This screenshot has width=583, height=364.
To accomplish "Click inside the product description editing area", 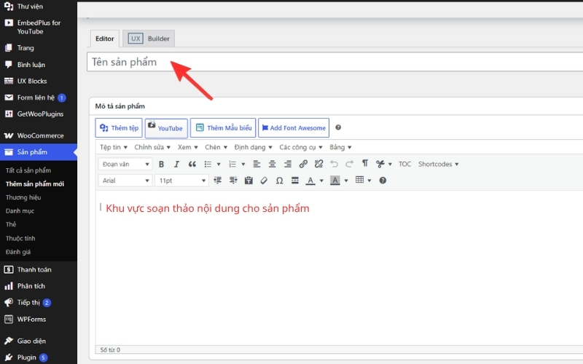I will tap(338, 267).
